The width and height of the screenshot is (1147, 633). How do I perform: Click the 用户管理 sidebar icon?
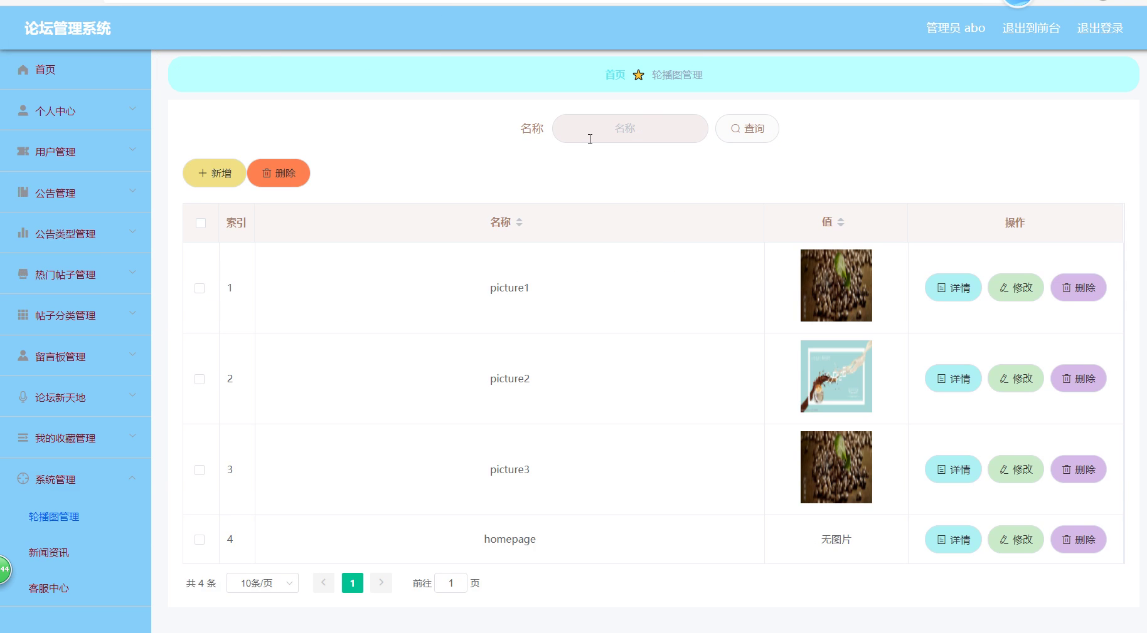[23, 151]
